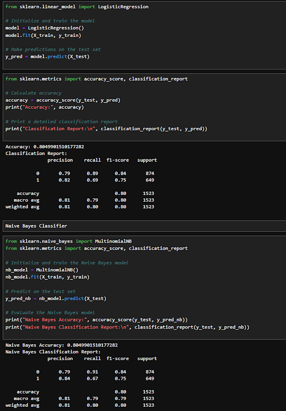The image size is (286, 411).
Task: Click the print("Naive Bayes Accuracy:") code line
Action: click(96, 320)
